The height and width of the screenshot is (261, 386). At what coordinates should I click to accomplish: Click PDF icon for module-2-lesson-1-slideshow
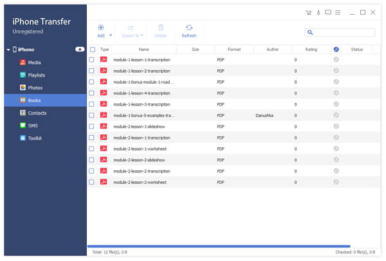point(104,126)
